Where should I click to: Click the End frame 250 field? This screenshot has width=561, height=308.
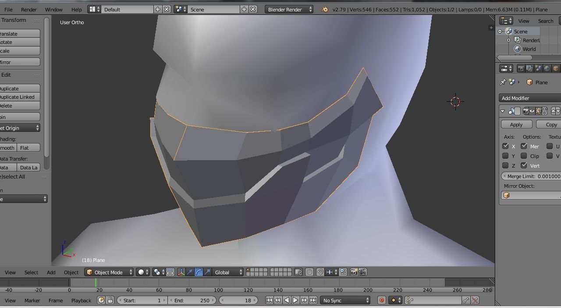(192, 301)
